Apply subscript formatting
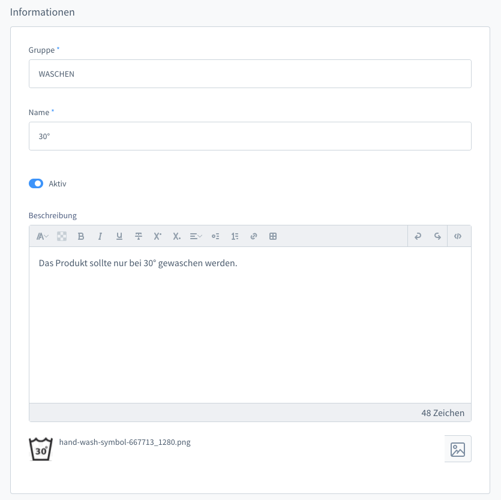The height and width of the screenshot is (500, 501). click(x=177, y=236)
